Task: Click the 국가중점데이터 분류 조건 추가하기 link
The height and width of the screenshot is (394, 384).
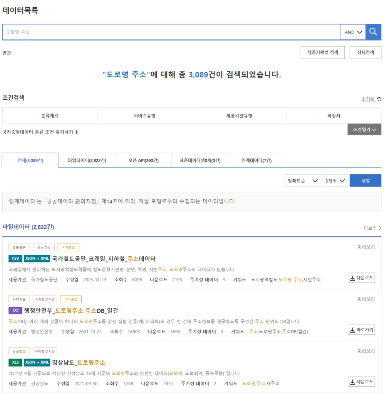Action: click(x=40, y=132)
